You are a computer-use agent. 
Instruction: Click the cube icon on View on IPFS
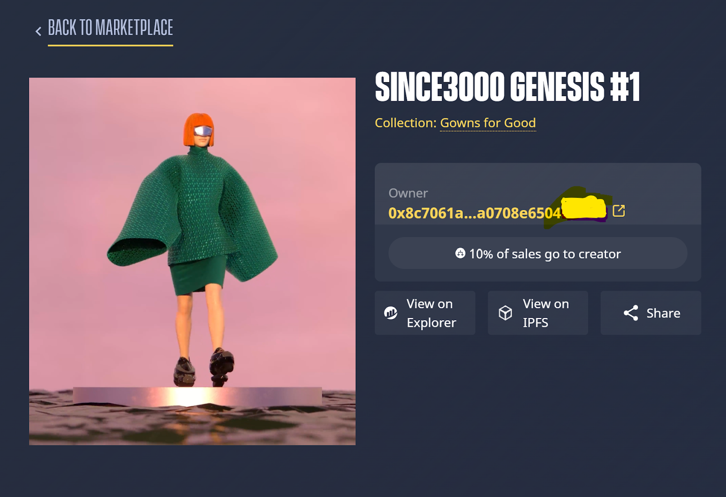(505, 313)
